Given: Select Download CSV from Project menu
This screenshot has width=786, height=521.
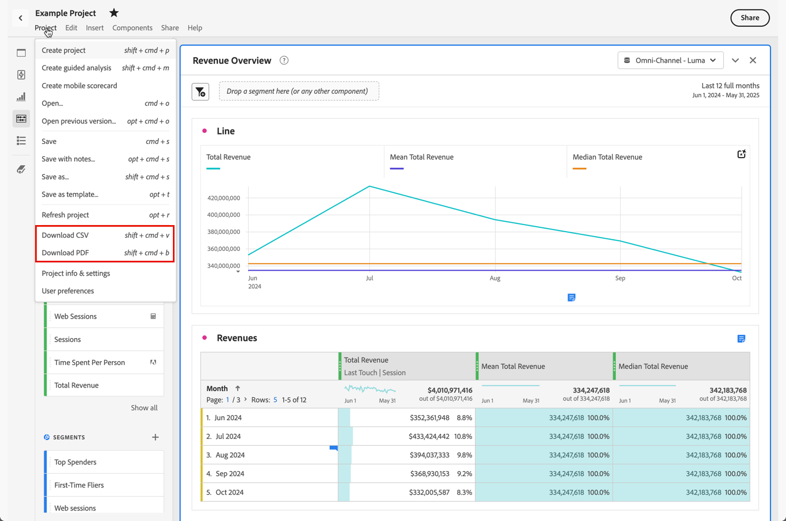Looking at the screenshot, I should click(65, 235).
